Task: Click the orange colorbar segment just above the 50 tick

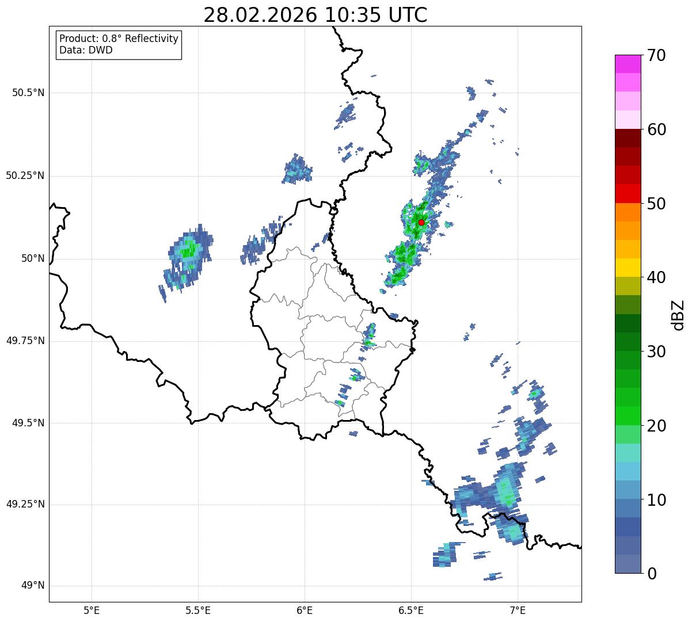Action: [x=628, y=212]
